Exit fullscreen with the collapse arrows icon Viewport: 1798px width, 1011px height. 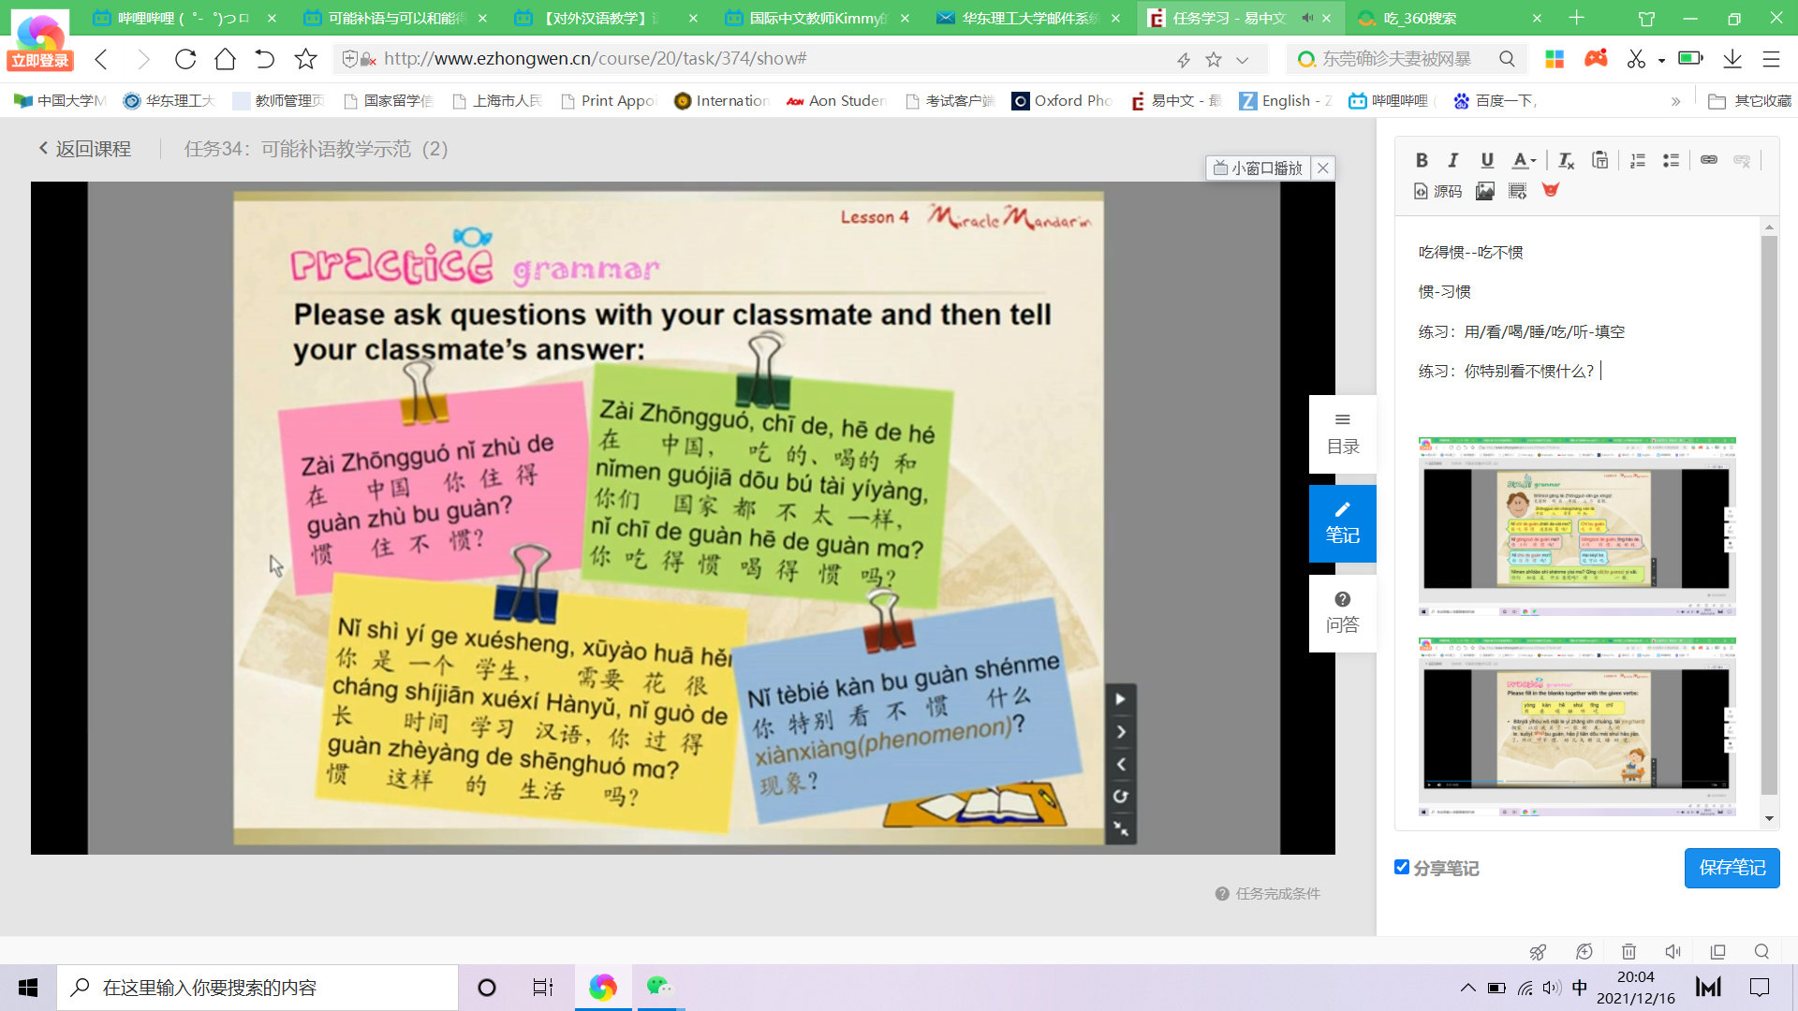coord(1120,828)
